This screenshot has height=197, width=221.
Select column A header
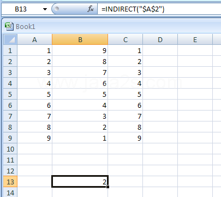(34, 39)
